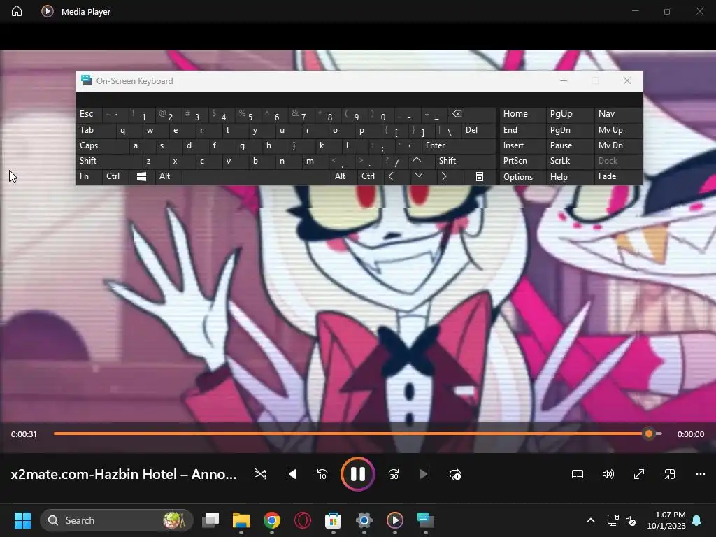Open the volume control
Image resolution: width=716 pixels, height=537 pixels.
[x=608, y=474]
